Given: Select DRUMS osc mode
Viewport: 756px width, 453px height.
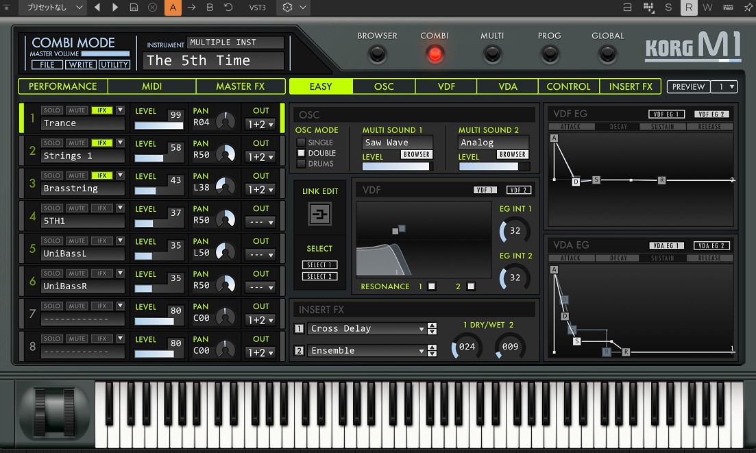Looking at the screenshot, I should (x=302, y=163).
